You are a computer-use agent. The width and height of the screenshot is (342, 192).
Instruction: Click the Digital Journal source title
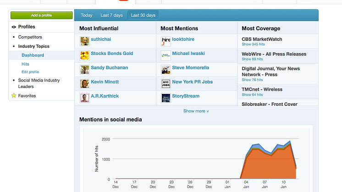coord(270,71)
